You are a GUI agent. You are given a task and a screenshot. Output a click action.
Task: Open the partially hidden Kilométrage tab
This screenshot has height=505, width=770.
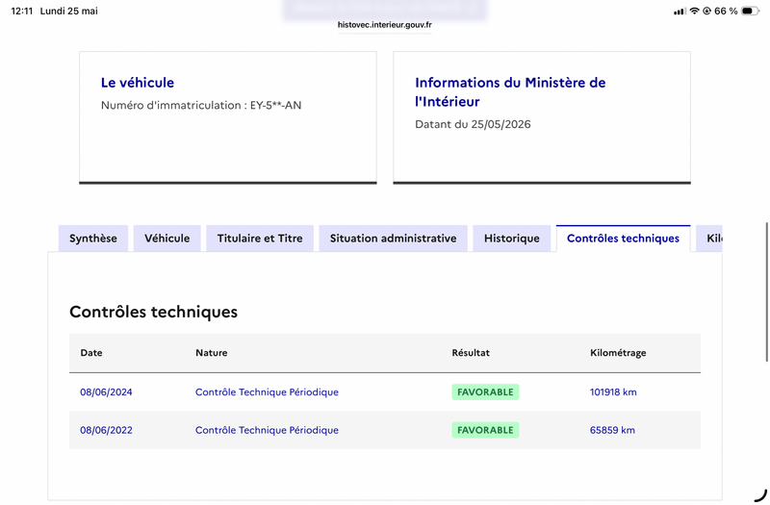click(x=709, y=239)
